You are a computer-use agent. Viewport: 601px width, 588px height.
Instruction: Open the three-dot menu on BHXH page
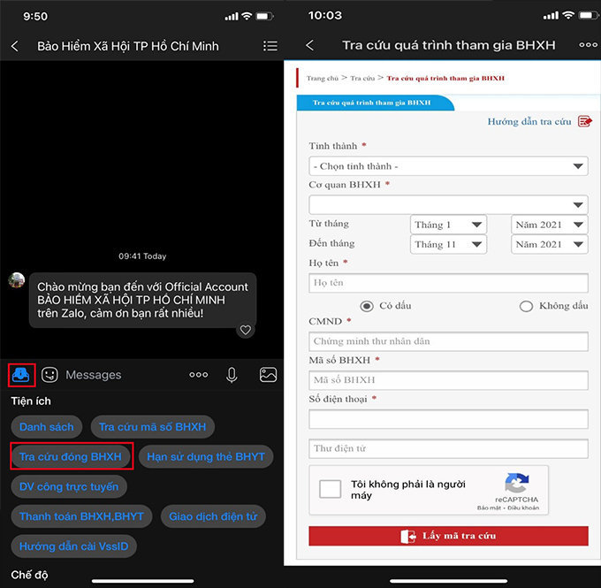(588, 45)
